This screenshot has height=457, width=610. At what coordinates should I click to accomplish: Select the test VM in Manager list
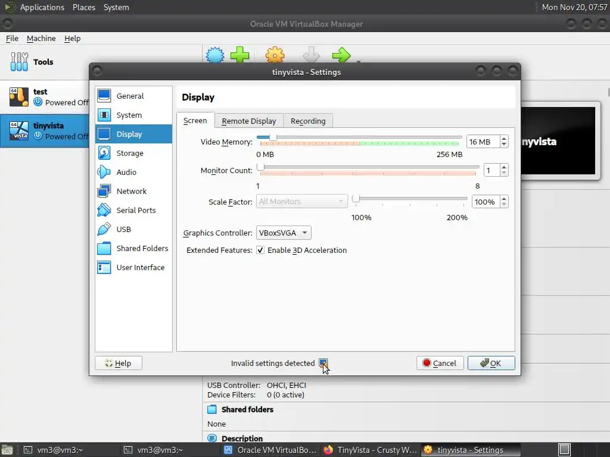(x=45, y=97)
